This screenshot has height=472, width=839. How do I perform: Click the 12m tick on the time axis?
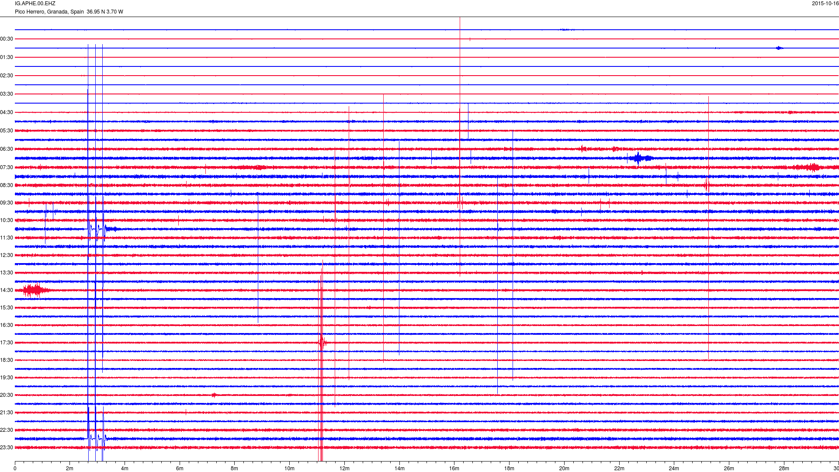pyautogui.click(x=344, y=469)
